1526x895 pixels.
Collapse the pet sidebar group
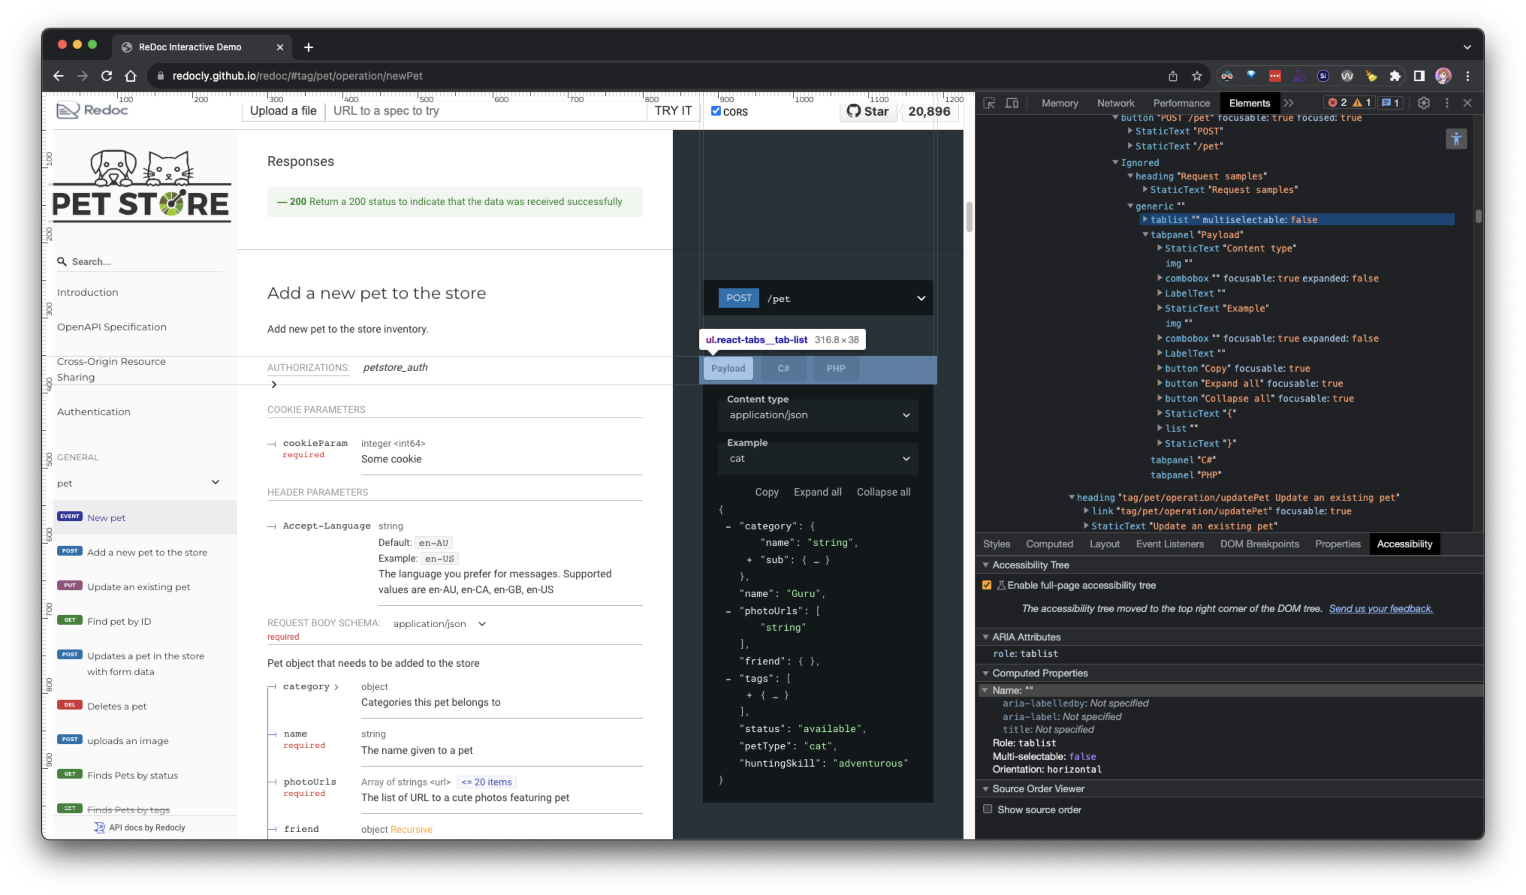(x=215, y=482)
